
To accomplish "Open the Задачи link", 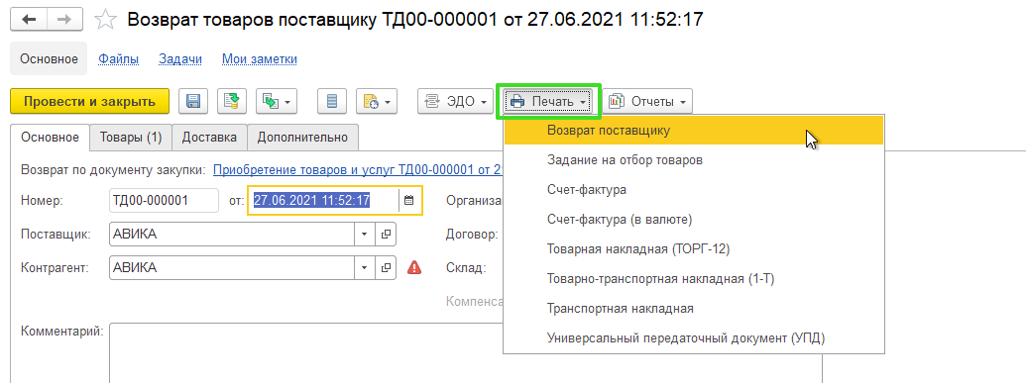I will coord(180,59).
